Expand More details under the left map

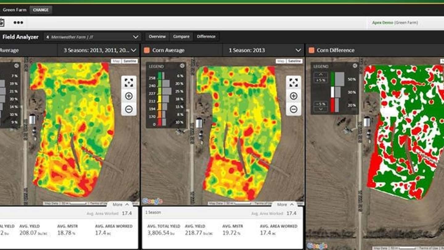click(x=121, y=204)
